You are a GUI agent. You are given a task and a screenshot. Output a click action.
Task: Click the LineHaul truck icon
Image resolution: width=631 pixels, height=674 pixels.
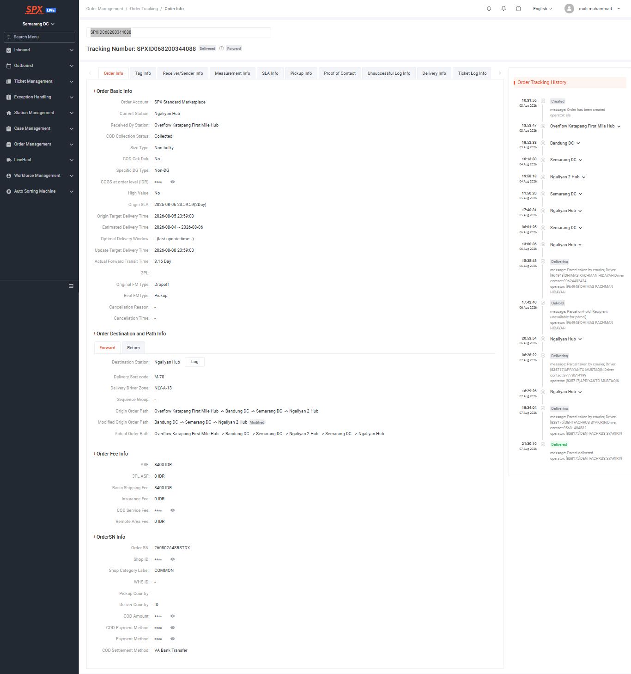click(x=9, y=160)
